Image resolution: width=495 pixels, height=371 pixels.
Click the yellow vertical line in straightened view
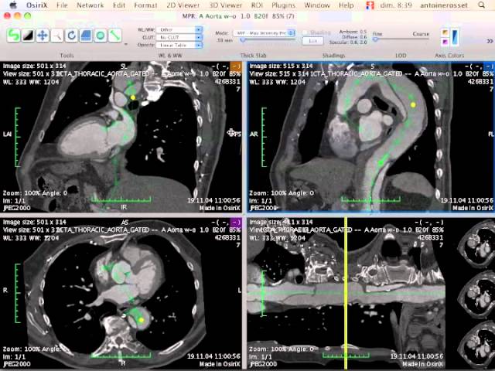point(346,294)
